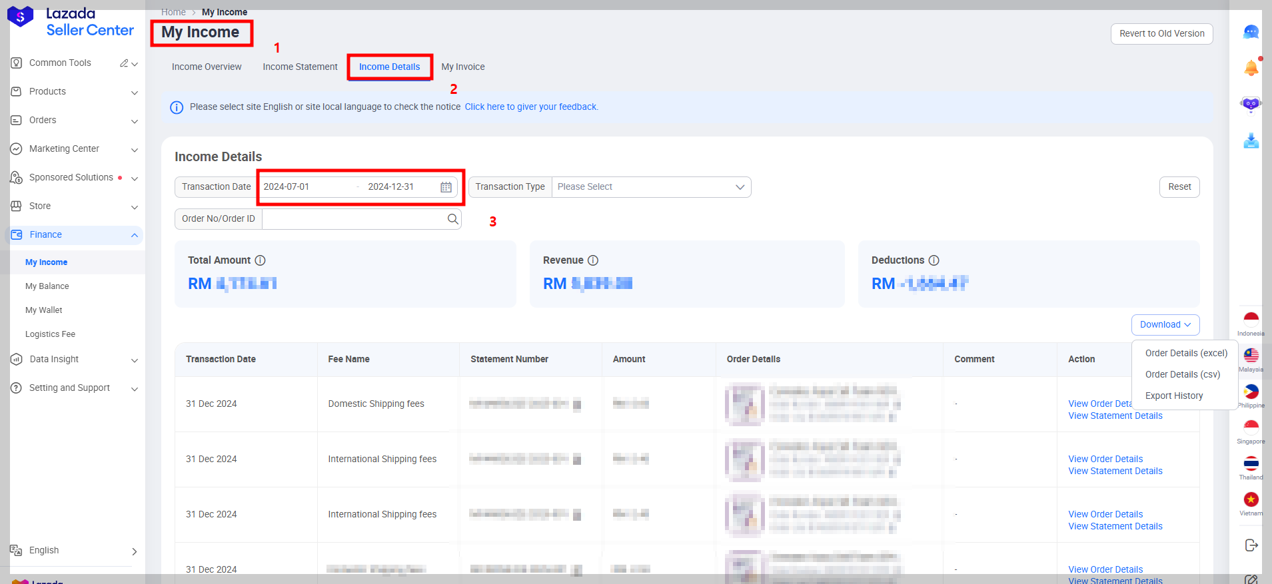Open My Wallet in Finance menu
This screenshot has width=1272, height=584.
click(44, 310)
